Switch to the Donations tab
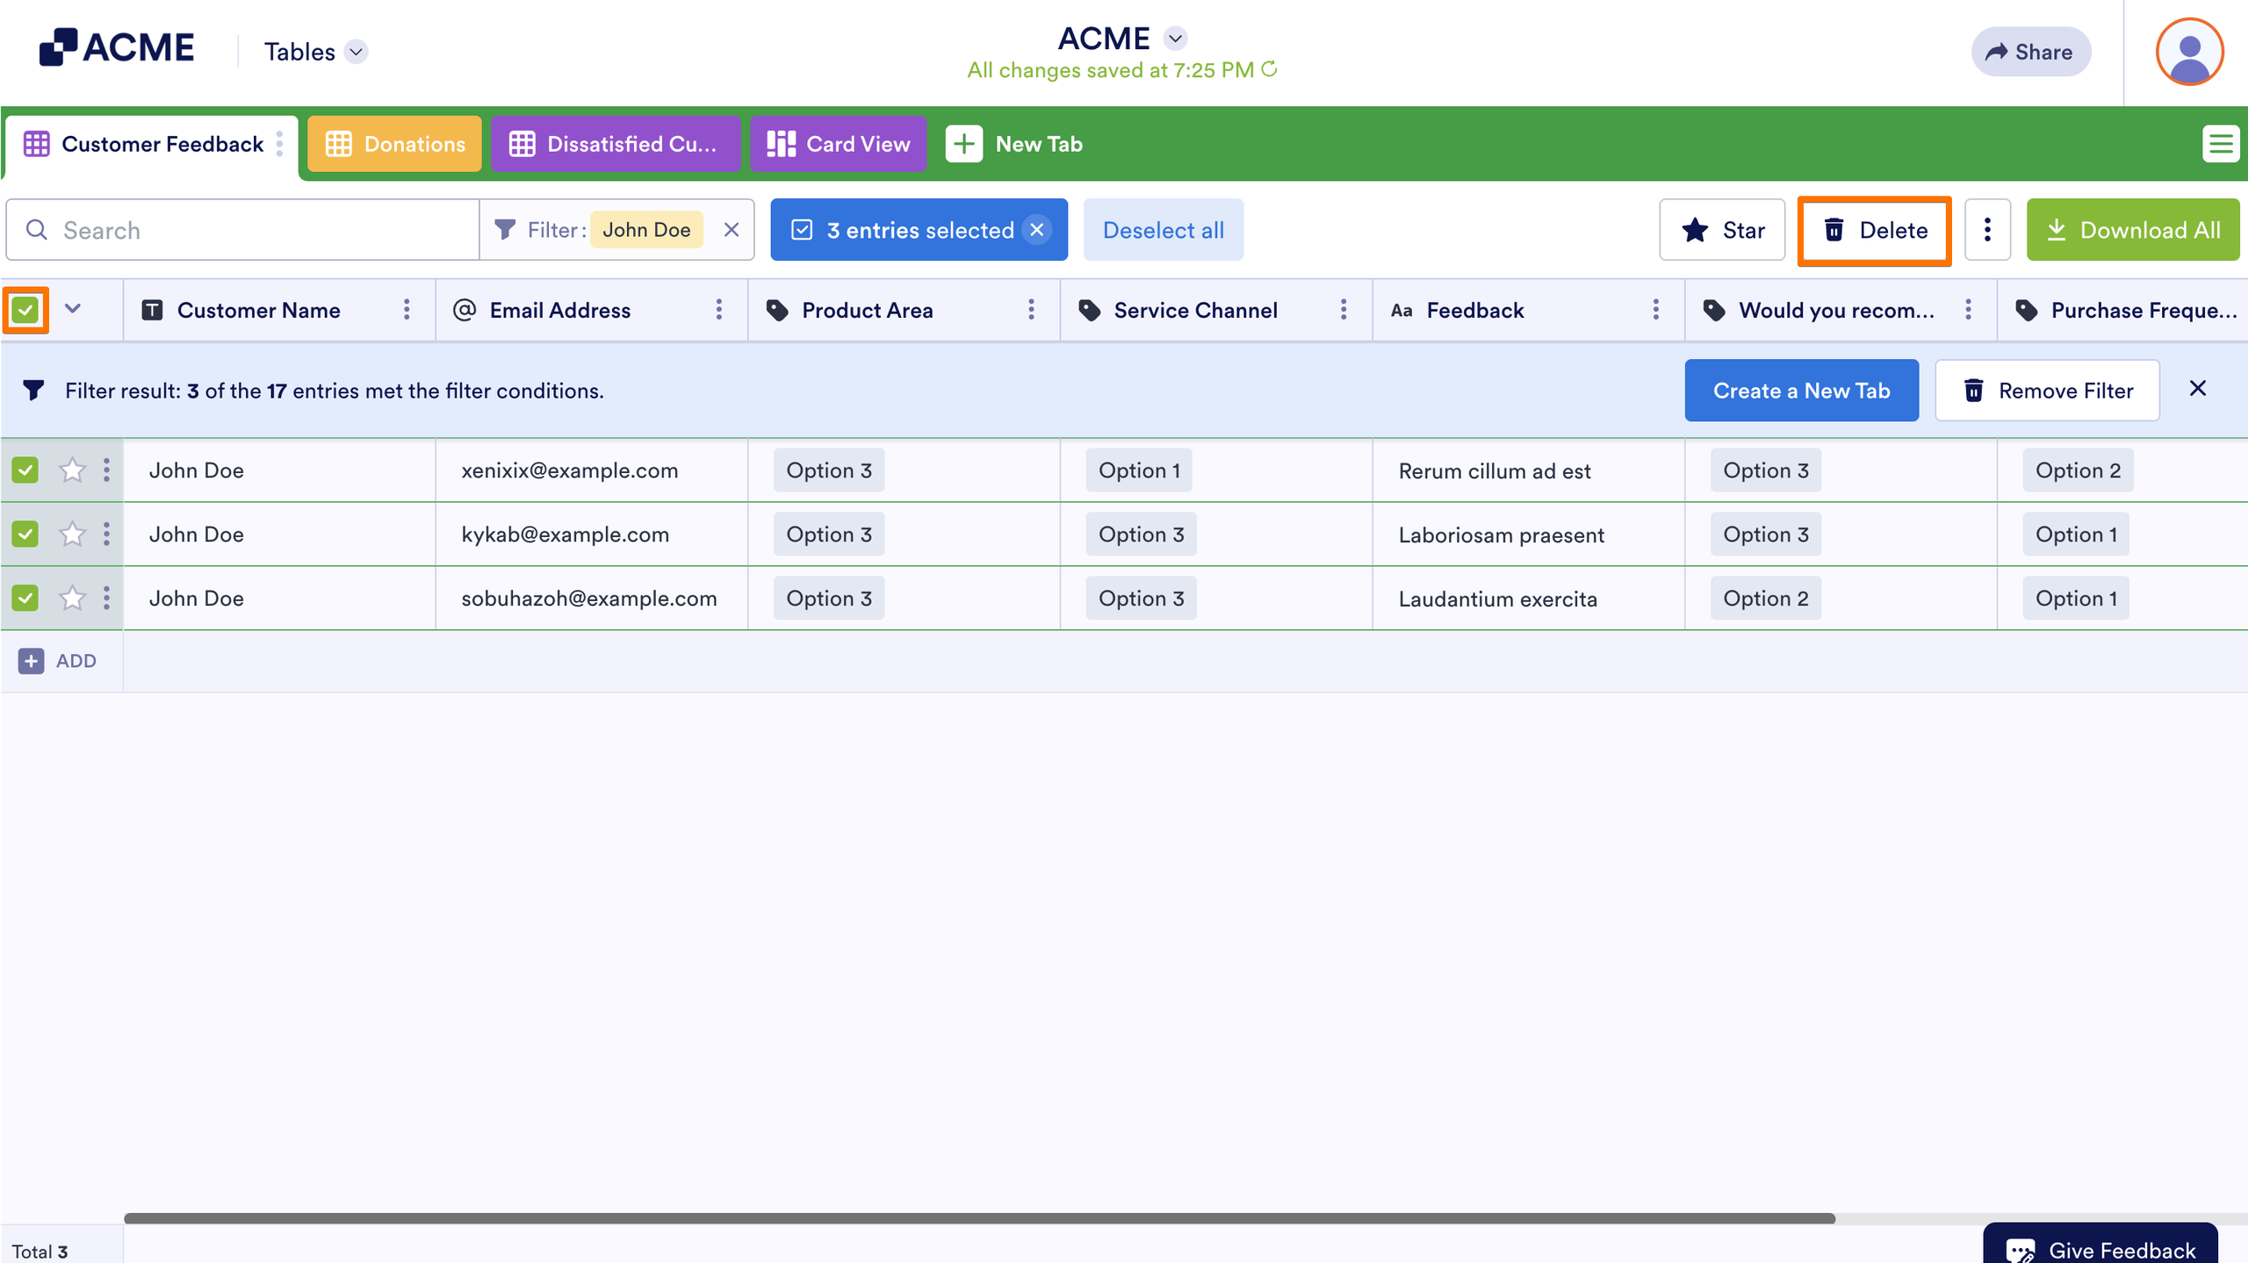Image resolution: width=2248 pixels, height=1263 pixels. click(394, 144)
